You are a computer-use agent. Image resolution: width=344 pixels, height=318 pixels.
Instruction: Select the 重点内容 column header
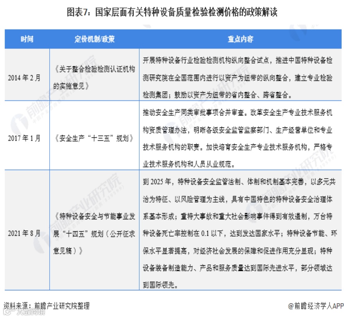pyautogui.click(x=240, y=39)
